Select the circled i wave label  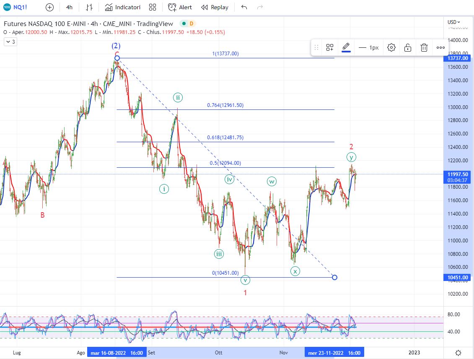tap(164, 189)
